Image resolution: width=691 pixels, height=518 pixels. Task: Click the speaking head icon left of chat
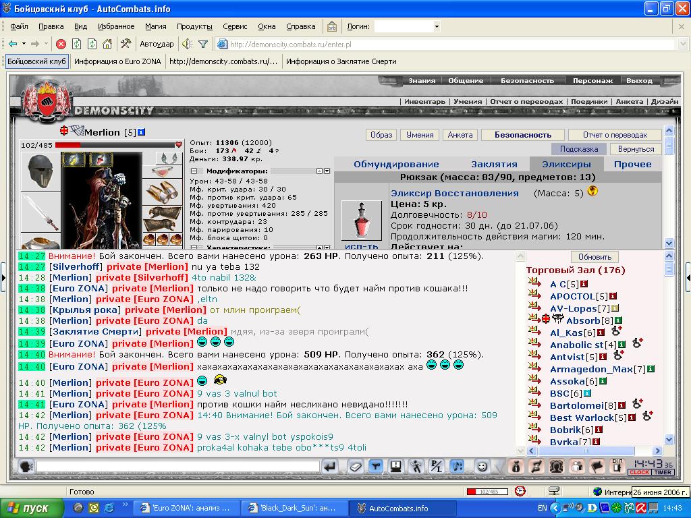(x=26, y=467)
